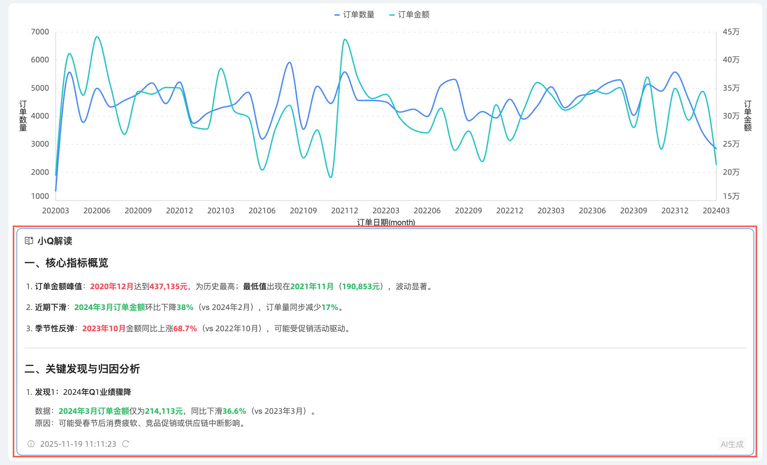The height and width of the screenshot is (465, 767).
Task: Click the AI生成 tag
Action: point(732,444)
